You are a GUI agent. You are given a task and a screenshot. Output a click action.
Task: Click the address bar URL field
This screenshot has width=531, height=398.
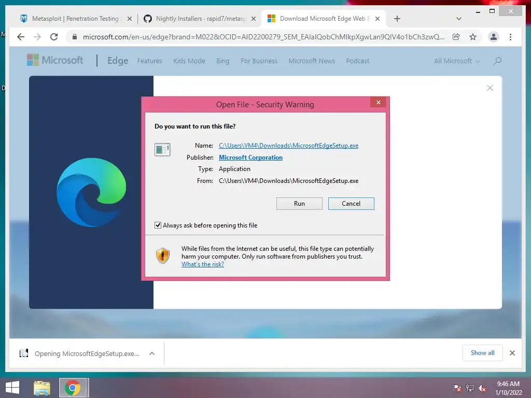point(263,37)
